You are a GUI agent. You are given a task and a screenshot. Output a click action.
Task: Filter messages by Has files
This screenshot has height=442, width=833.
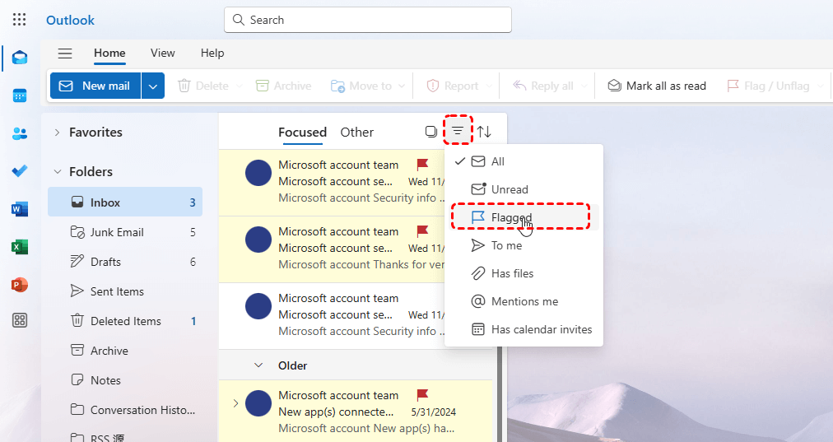(x=524, y=273)
